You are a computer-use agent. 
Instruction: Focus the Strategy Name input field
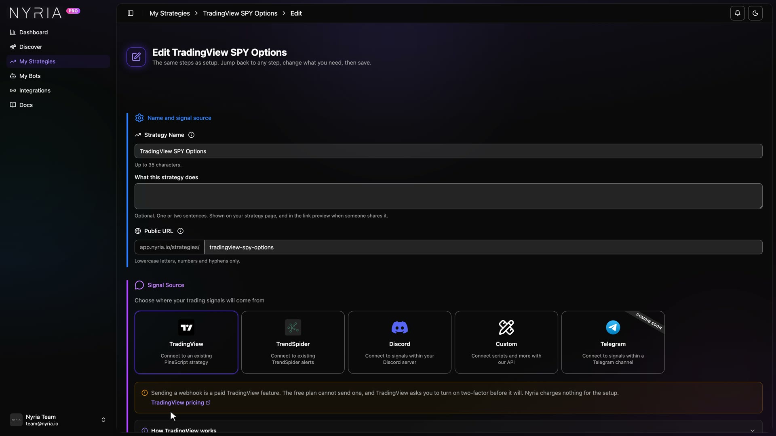[449, 151]
